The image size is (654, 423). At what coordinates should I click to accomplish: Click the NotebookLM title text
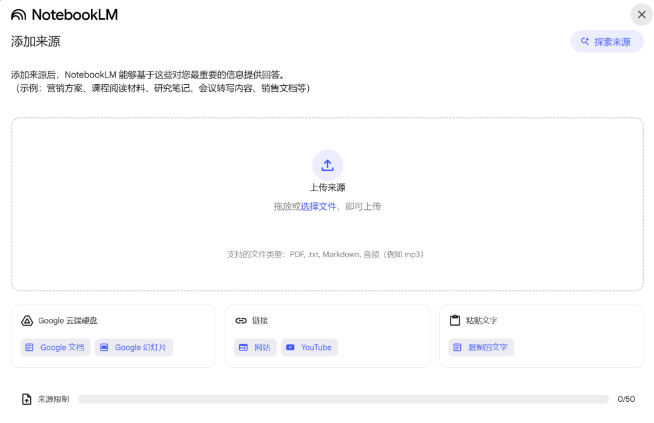click(74, 15)
